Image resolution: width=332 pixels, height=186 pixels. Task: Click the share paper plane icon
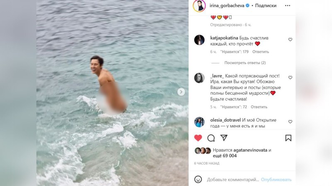tap(224, 138)
